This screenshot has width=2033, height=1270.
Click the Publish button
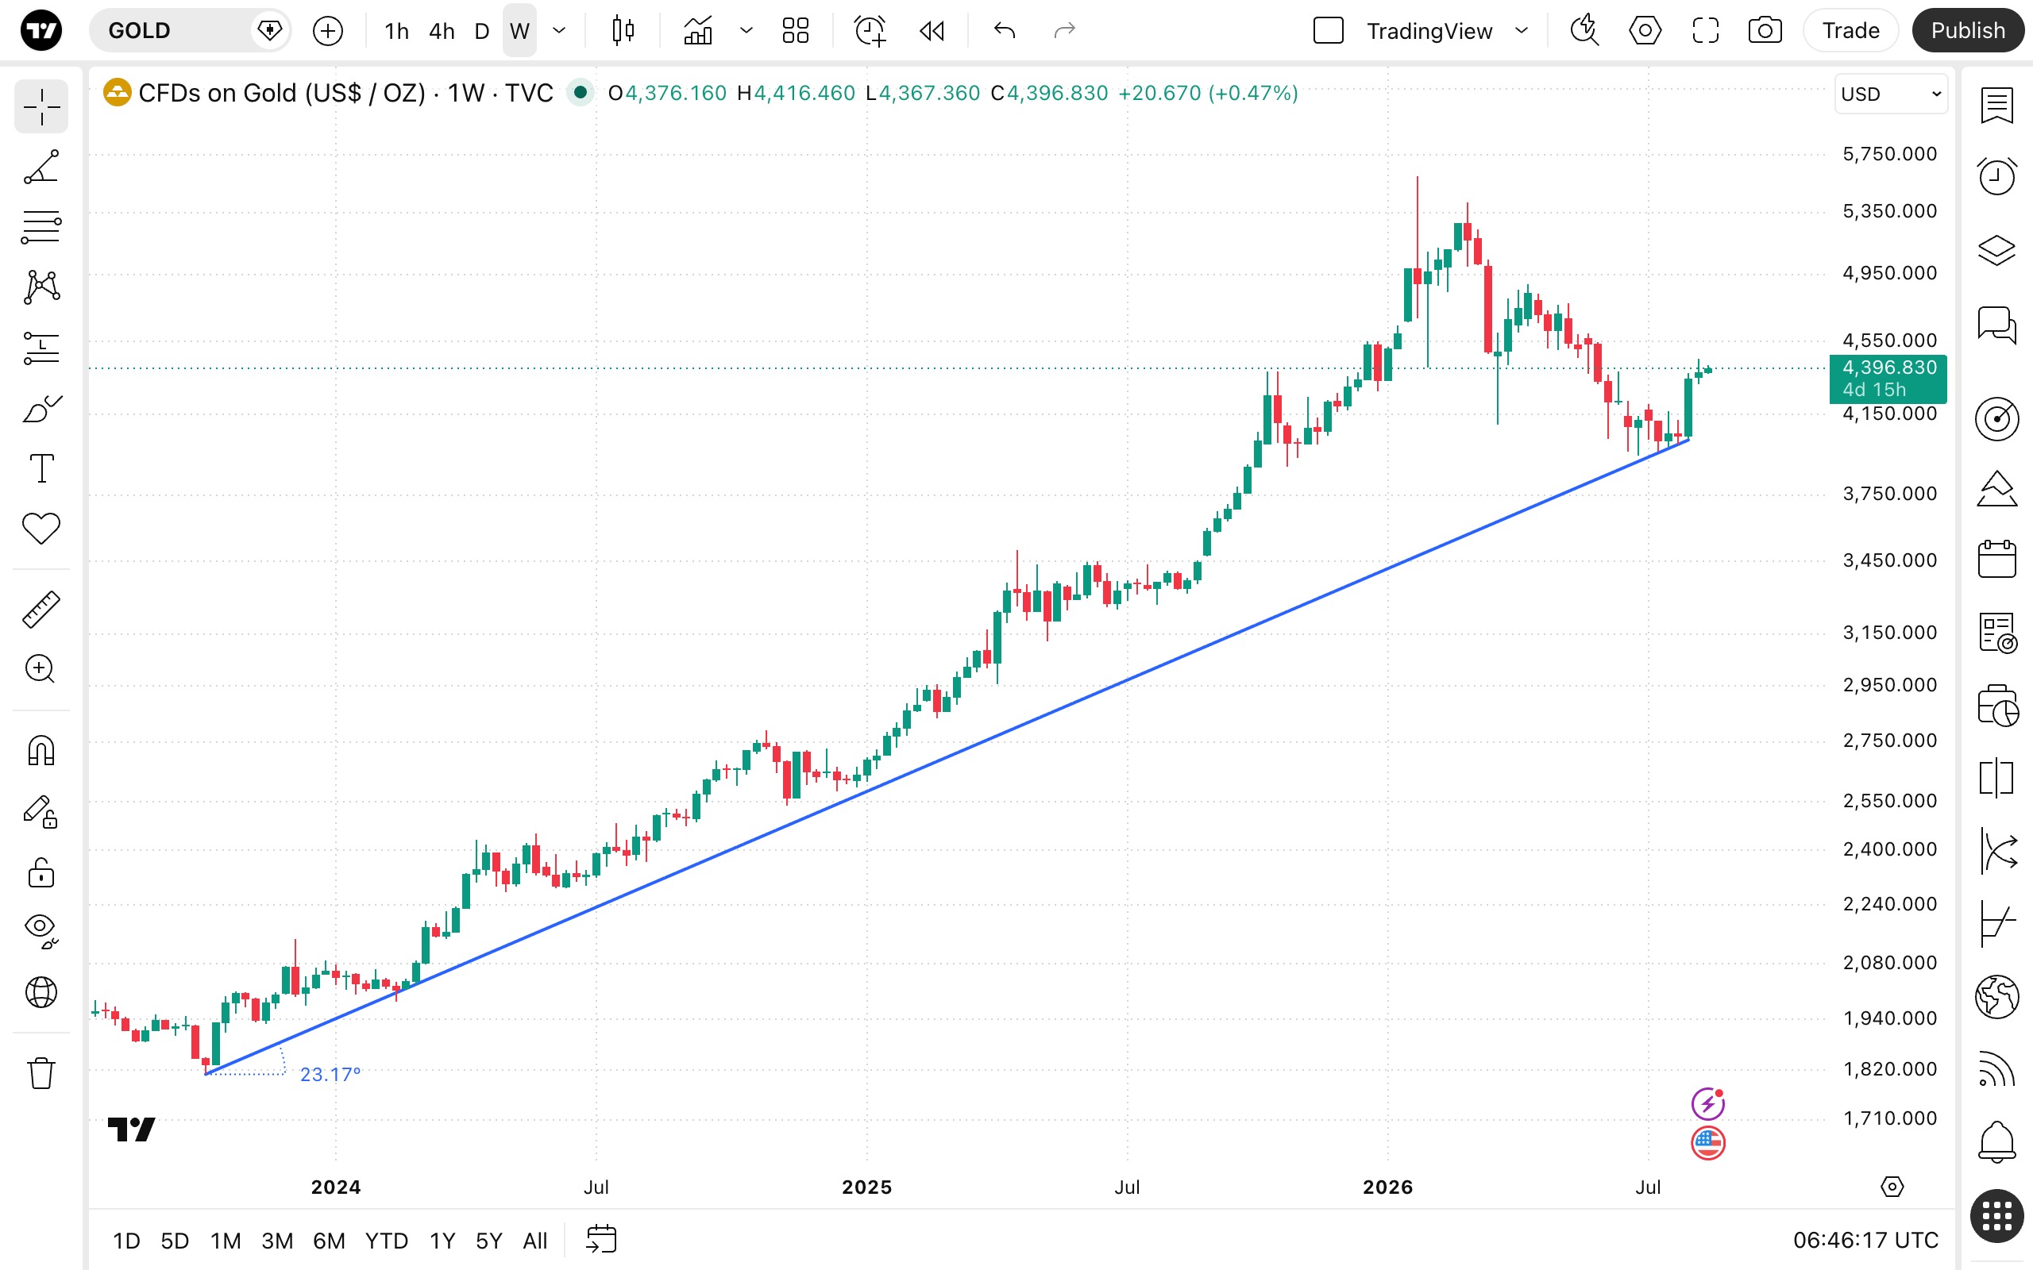(1967, 31)
